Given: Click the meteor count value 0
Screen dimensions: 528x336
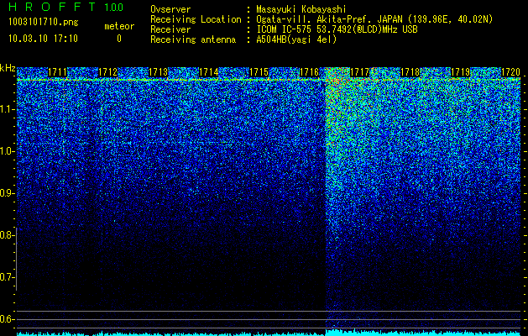Looking at the screenshot, I should click(119, 39).
